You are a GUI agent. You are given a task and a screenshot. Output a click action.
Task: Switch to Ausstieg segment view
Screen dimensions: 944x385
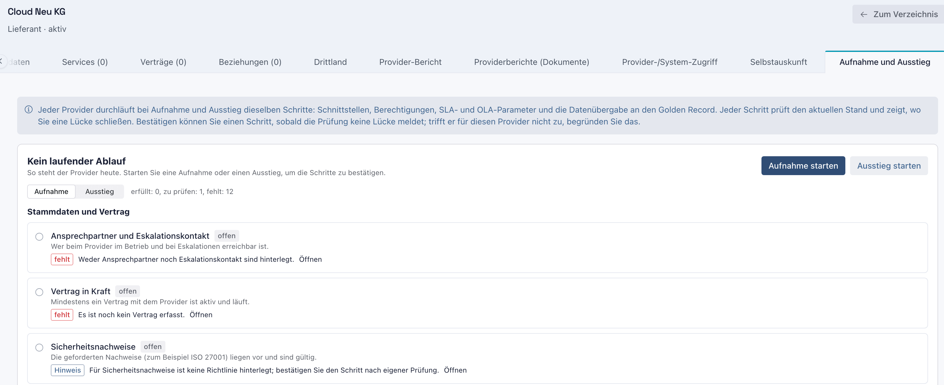coord(100,191)
